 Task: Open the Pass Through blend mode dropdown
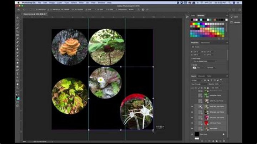click(x=199, y=84)
